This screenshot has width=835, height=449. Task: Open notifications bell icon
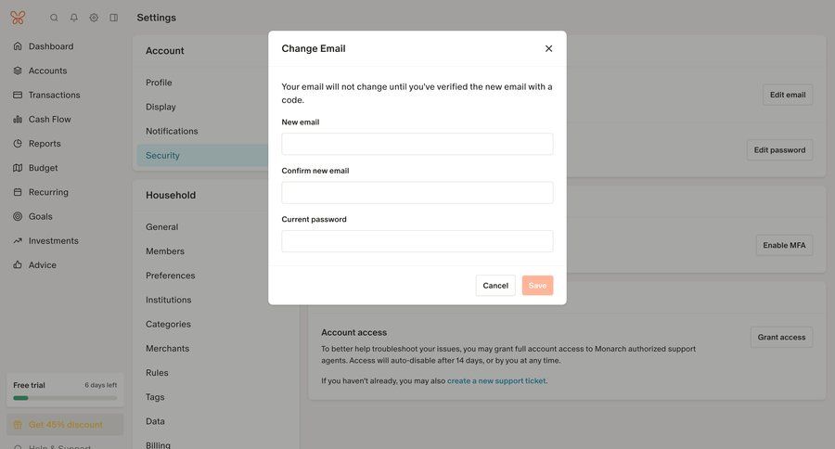click(x=74, y=18)
